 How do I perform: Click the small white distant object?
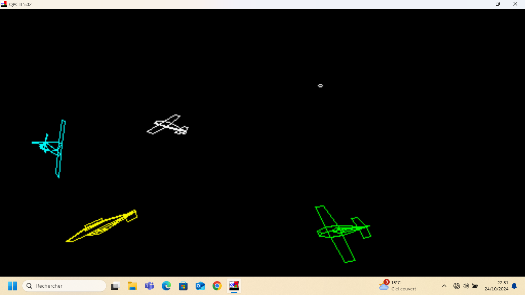tap(320, 86)
